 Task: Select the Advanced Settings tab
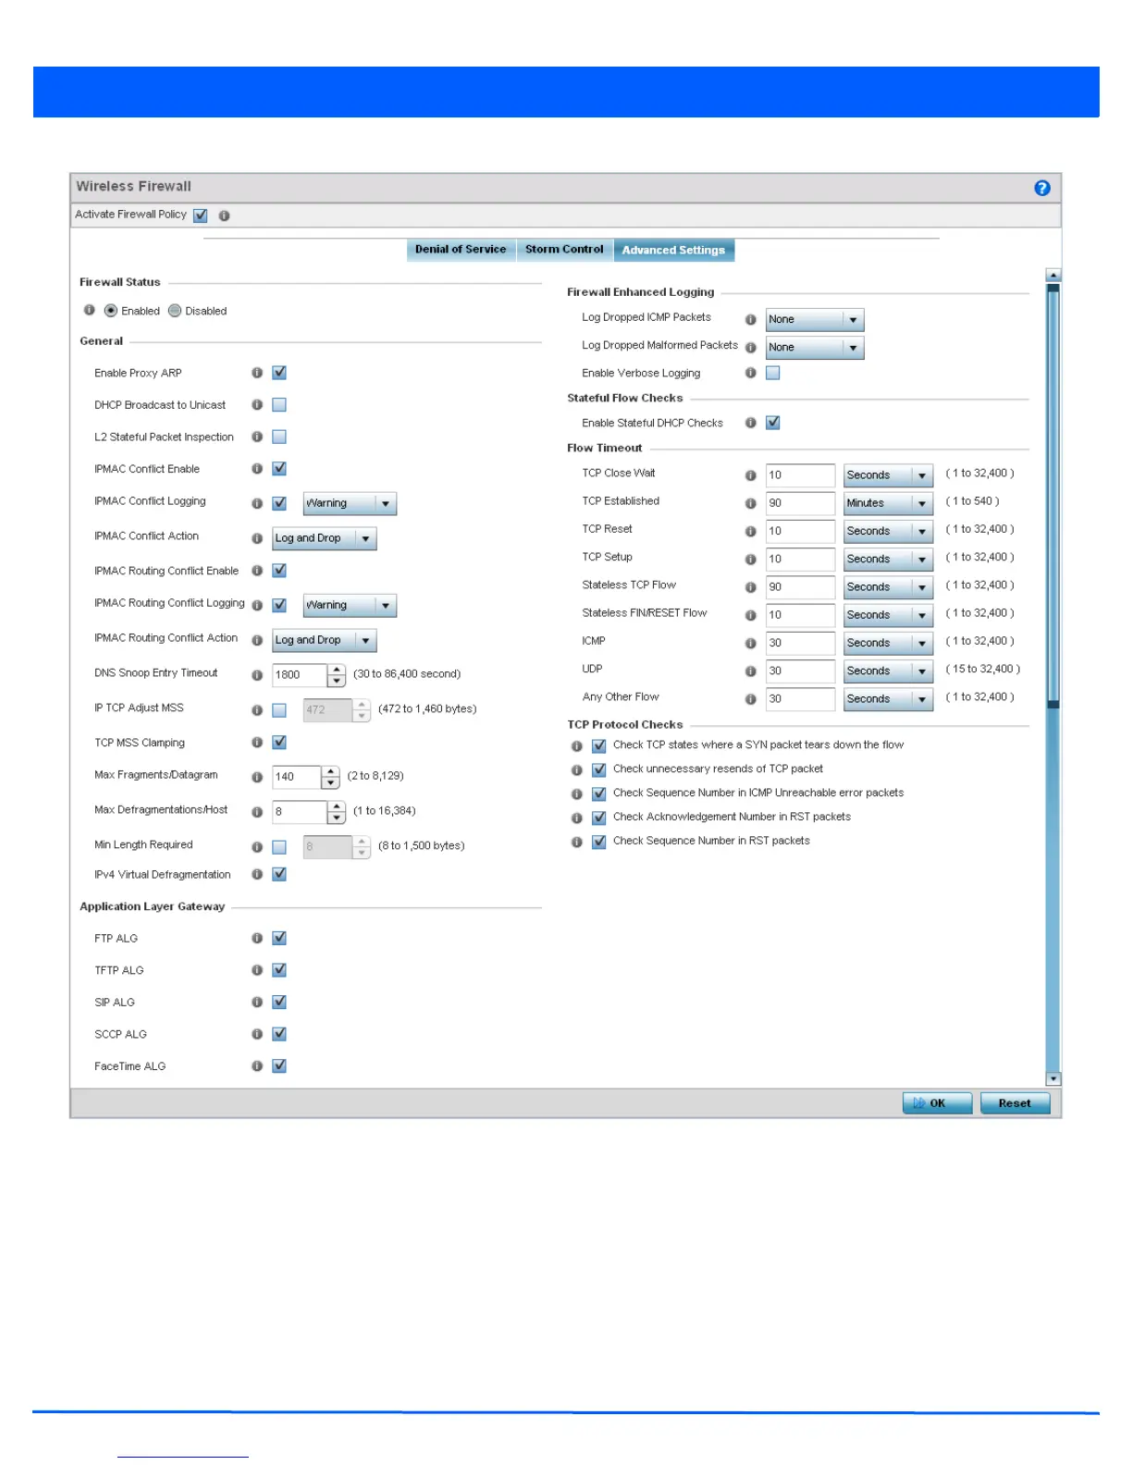coord(673,250)
